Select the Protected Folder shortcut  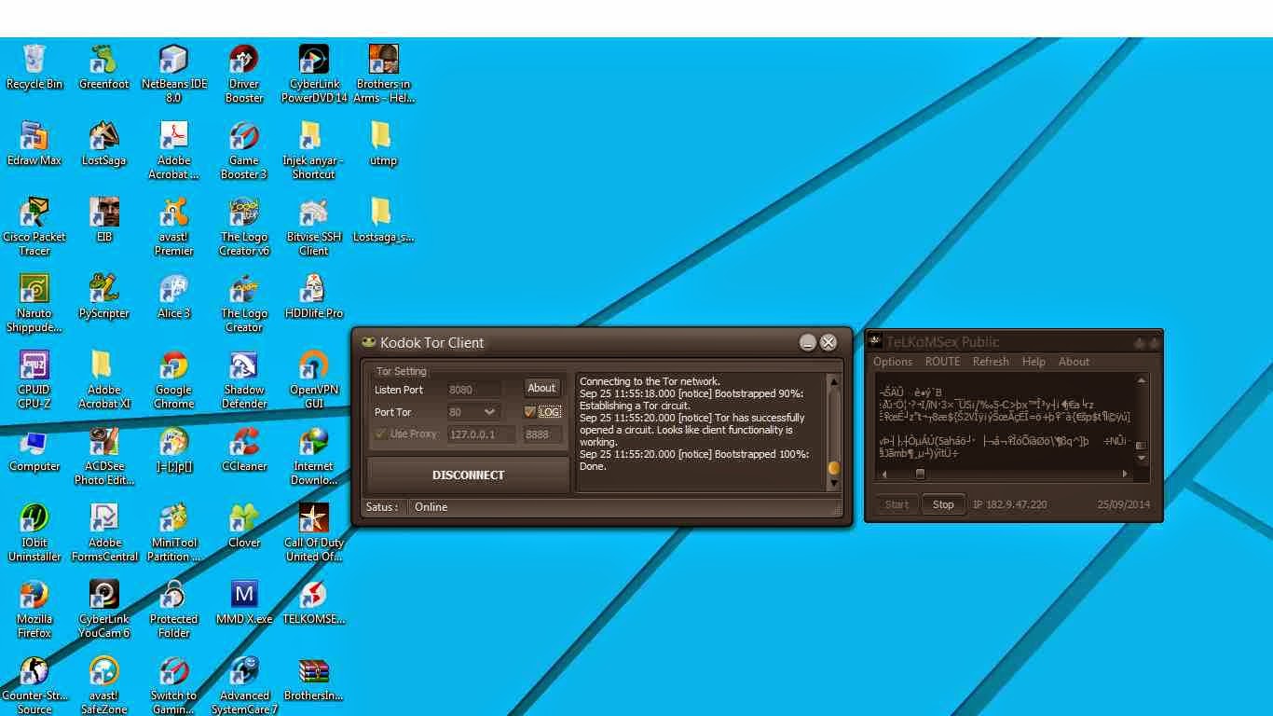coord(174,609)
